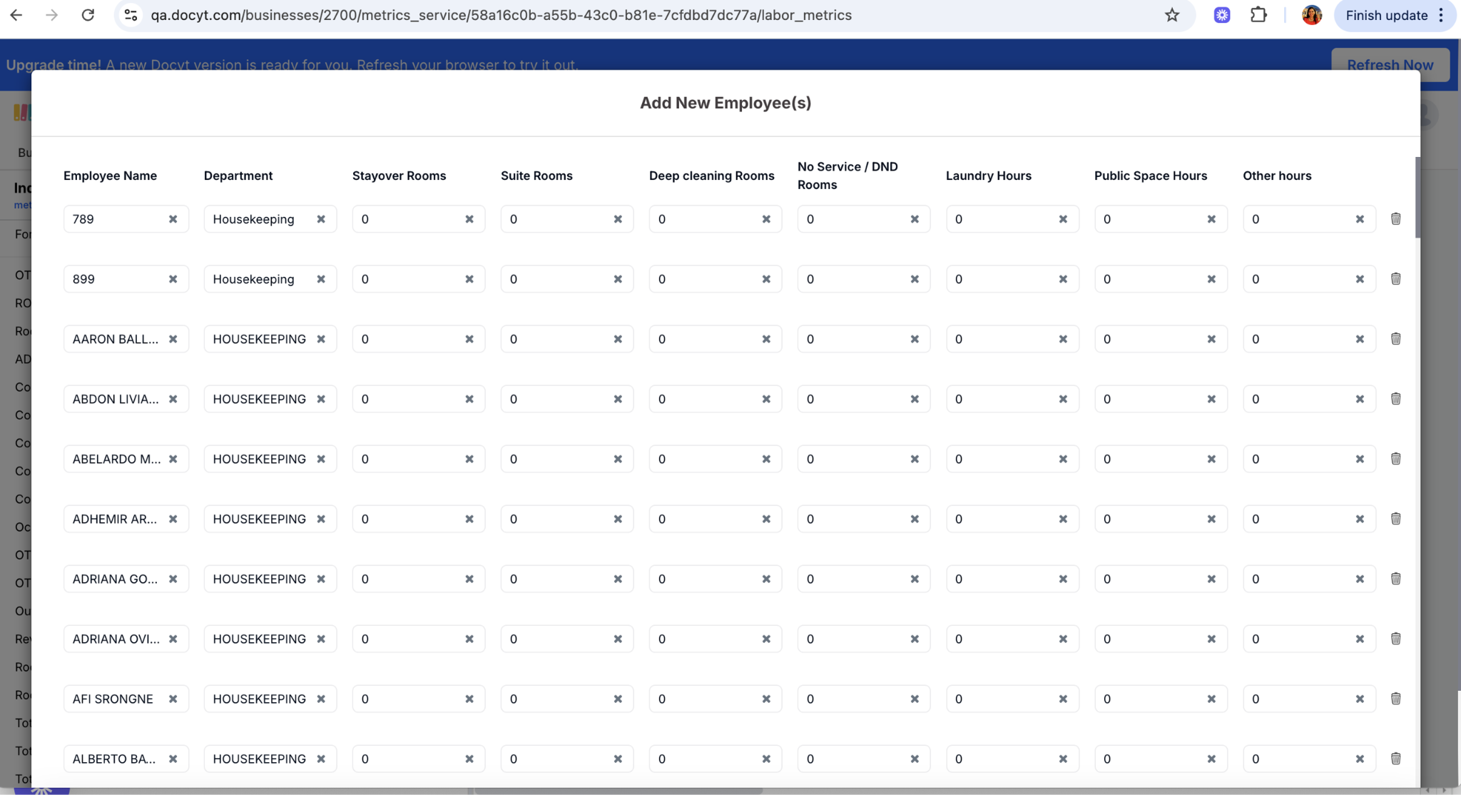This screenshot has height=795, width=1461.
Task: Click the Refresh Now button
Action: click(1389, 64)
